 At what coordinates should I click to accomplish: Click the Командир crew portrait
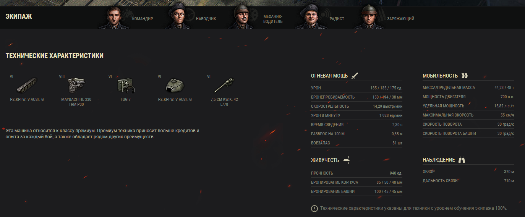tap(114, 18)
